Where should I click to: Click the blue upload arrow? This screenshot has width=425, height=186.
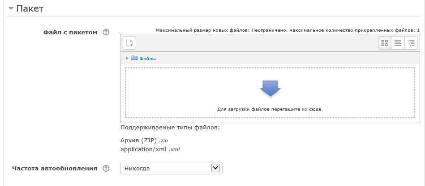(270, 88)
